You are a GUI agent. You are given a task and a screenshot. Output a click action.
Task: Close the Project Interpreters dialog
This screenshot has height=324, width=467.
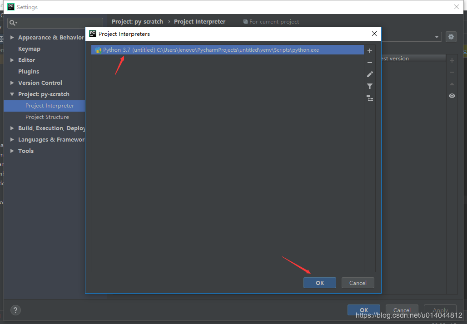coord(374,34)
